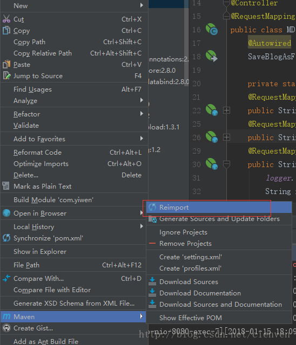Screen dimensions: 296x345
Task: Click the Copy documents icon
Action: click(x=6, y=30)
